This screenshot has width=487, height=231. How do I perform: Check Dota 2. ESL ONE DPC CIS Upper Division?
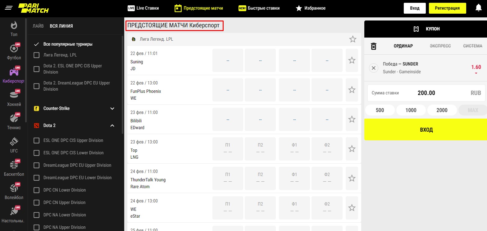pos(36,69)
